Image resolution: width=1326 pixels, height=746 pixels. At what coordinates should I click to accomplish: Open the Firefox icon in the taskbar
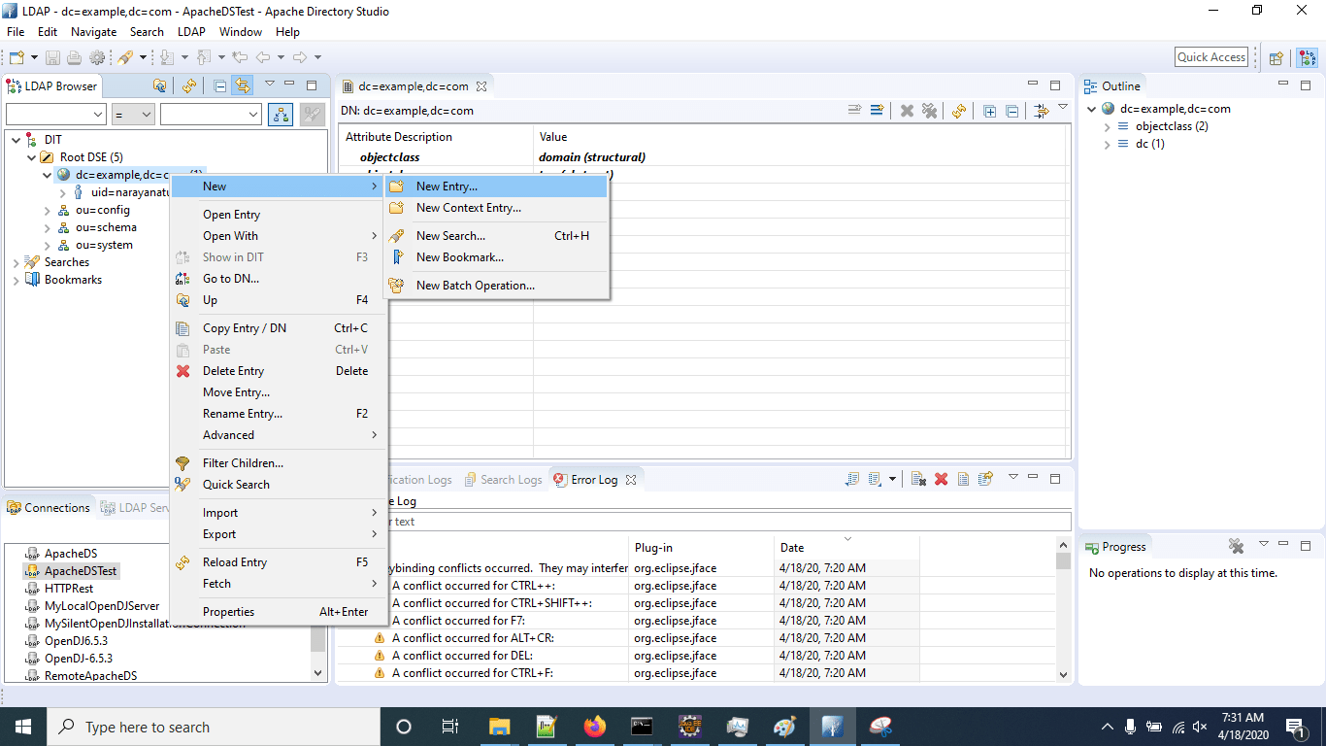click(x=594, y=727)
